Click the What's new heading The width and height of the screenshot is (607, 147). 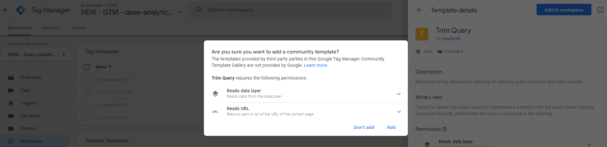[429, 97]
